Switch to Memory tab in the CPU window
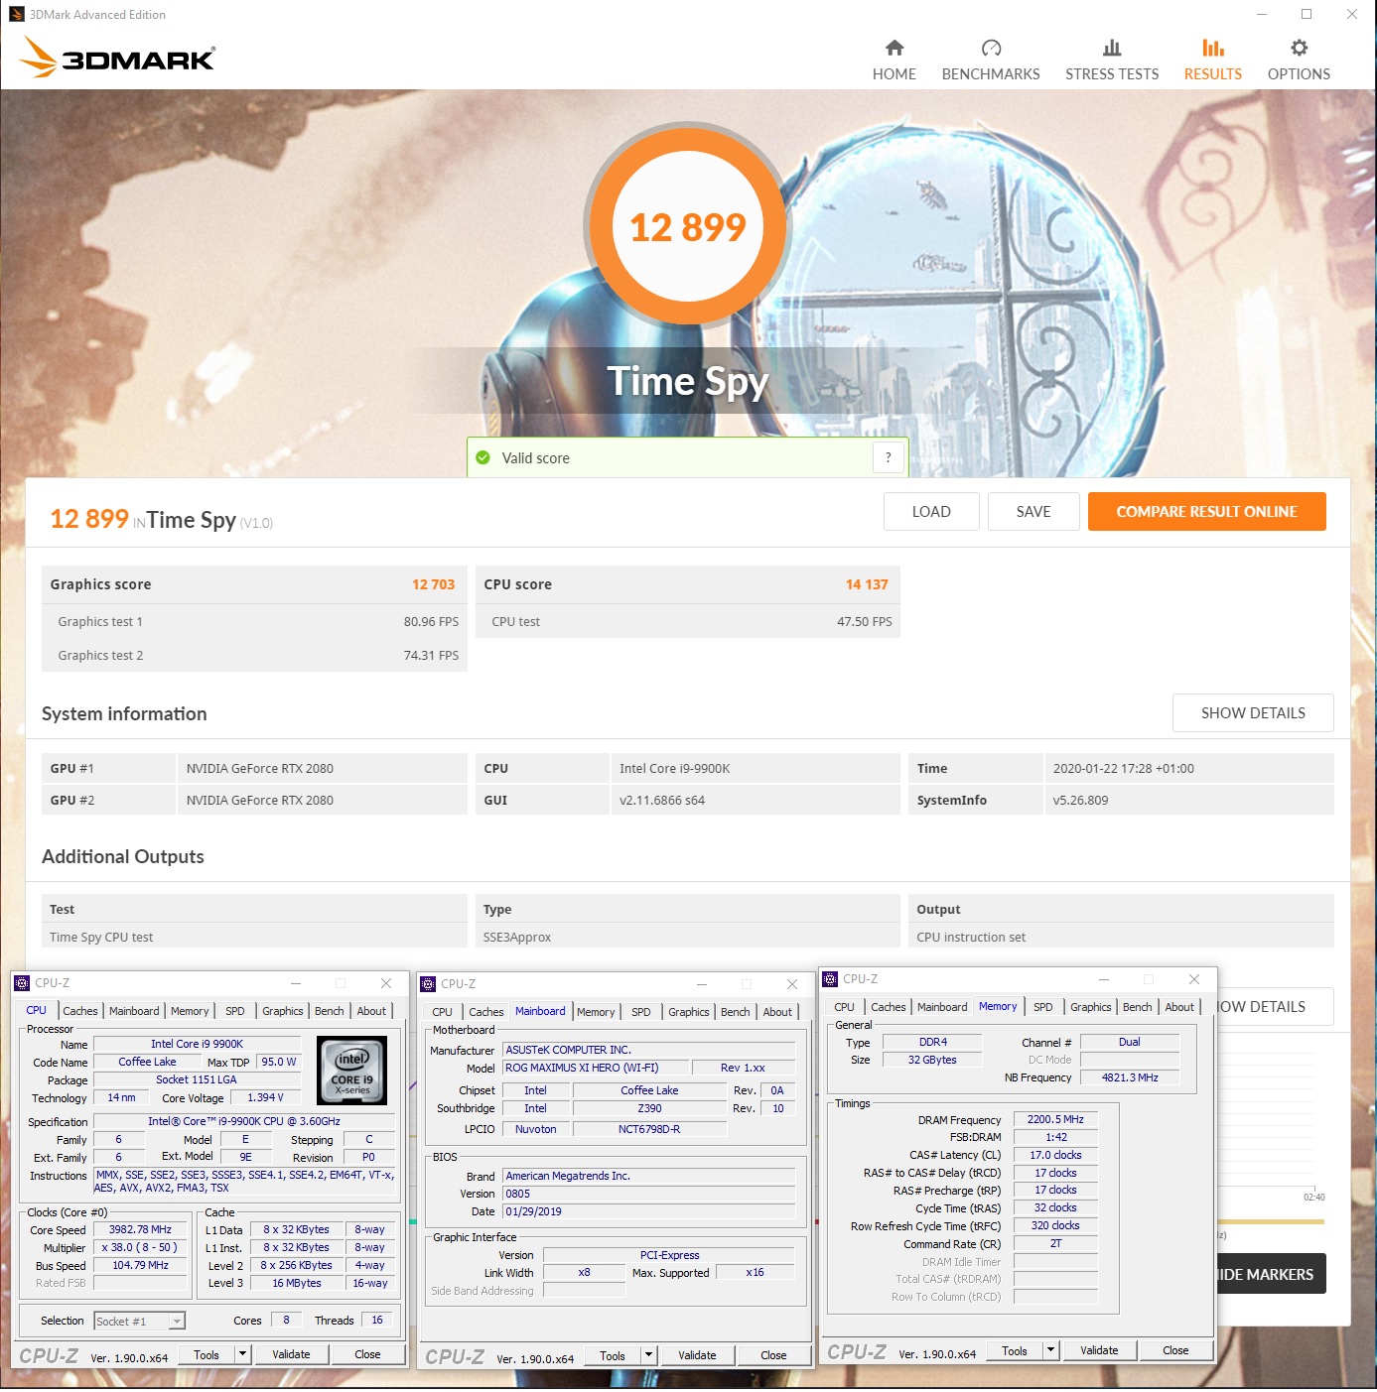1377x1392 pixels. pyautogui.click(x=190, y=1011)
